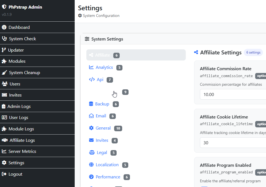Click the Admin Logs clipboard icon

click(4, 106)
